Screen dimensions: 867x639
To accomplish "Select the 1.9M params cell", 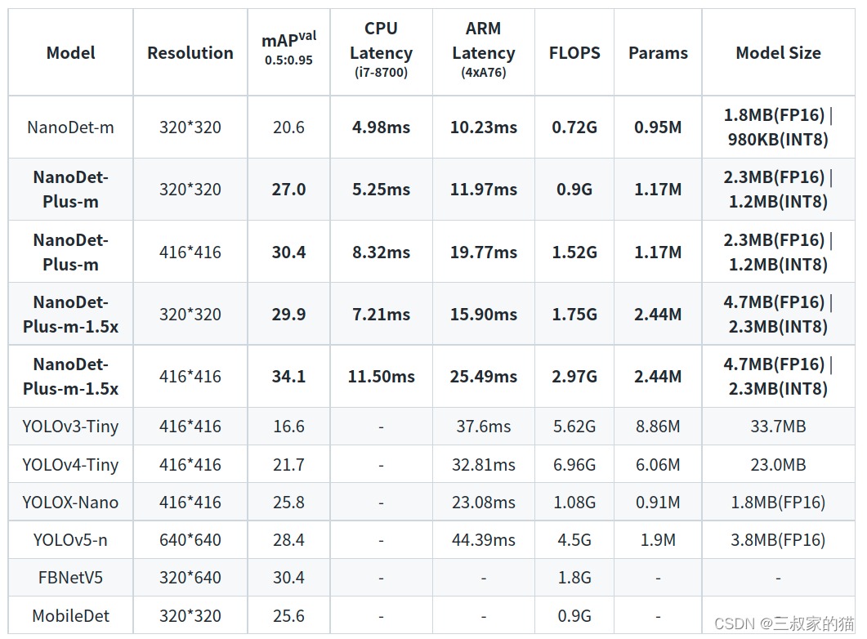I will point(658,540).
